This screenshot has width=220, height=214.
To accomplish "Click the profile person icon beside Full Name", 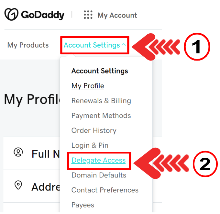I will click(x=18, y=152).
